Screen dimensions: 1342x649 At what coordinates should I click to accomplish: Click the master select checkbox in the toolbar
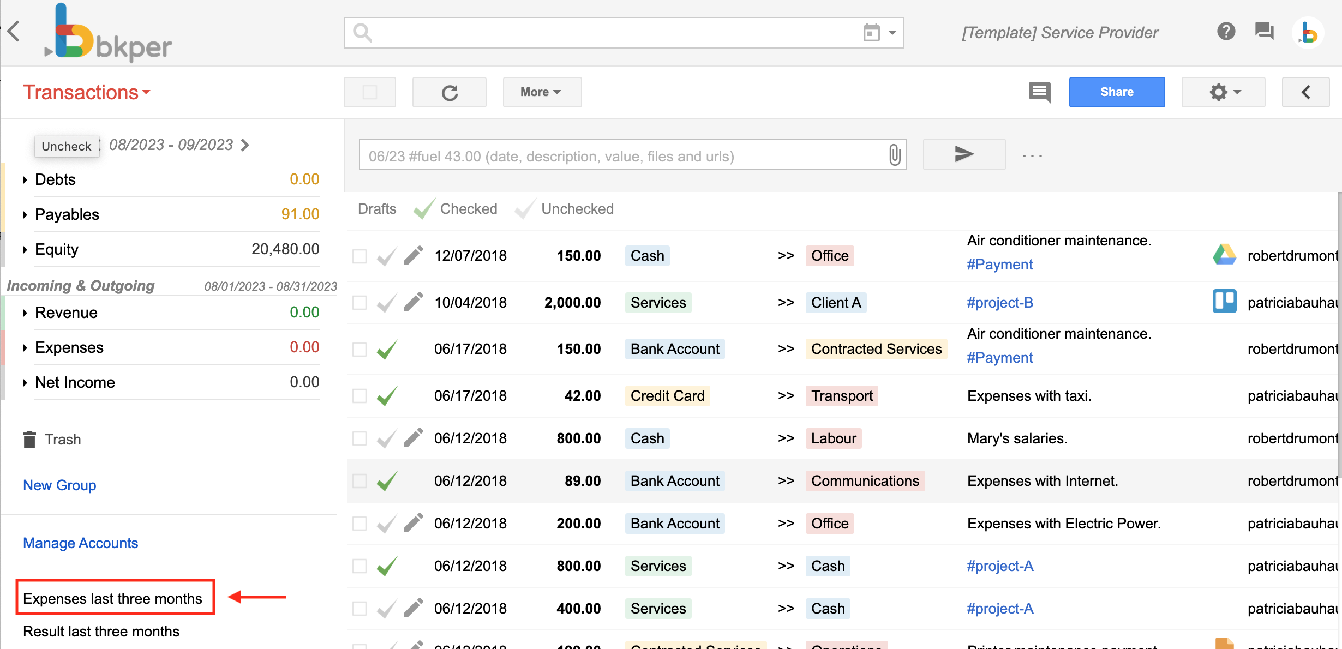point(369,92)
